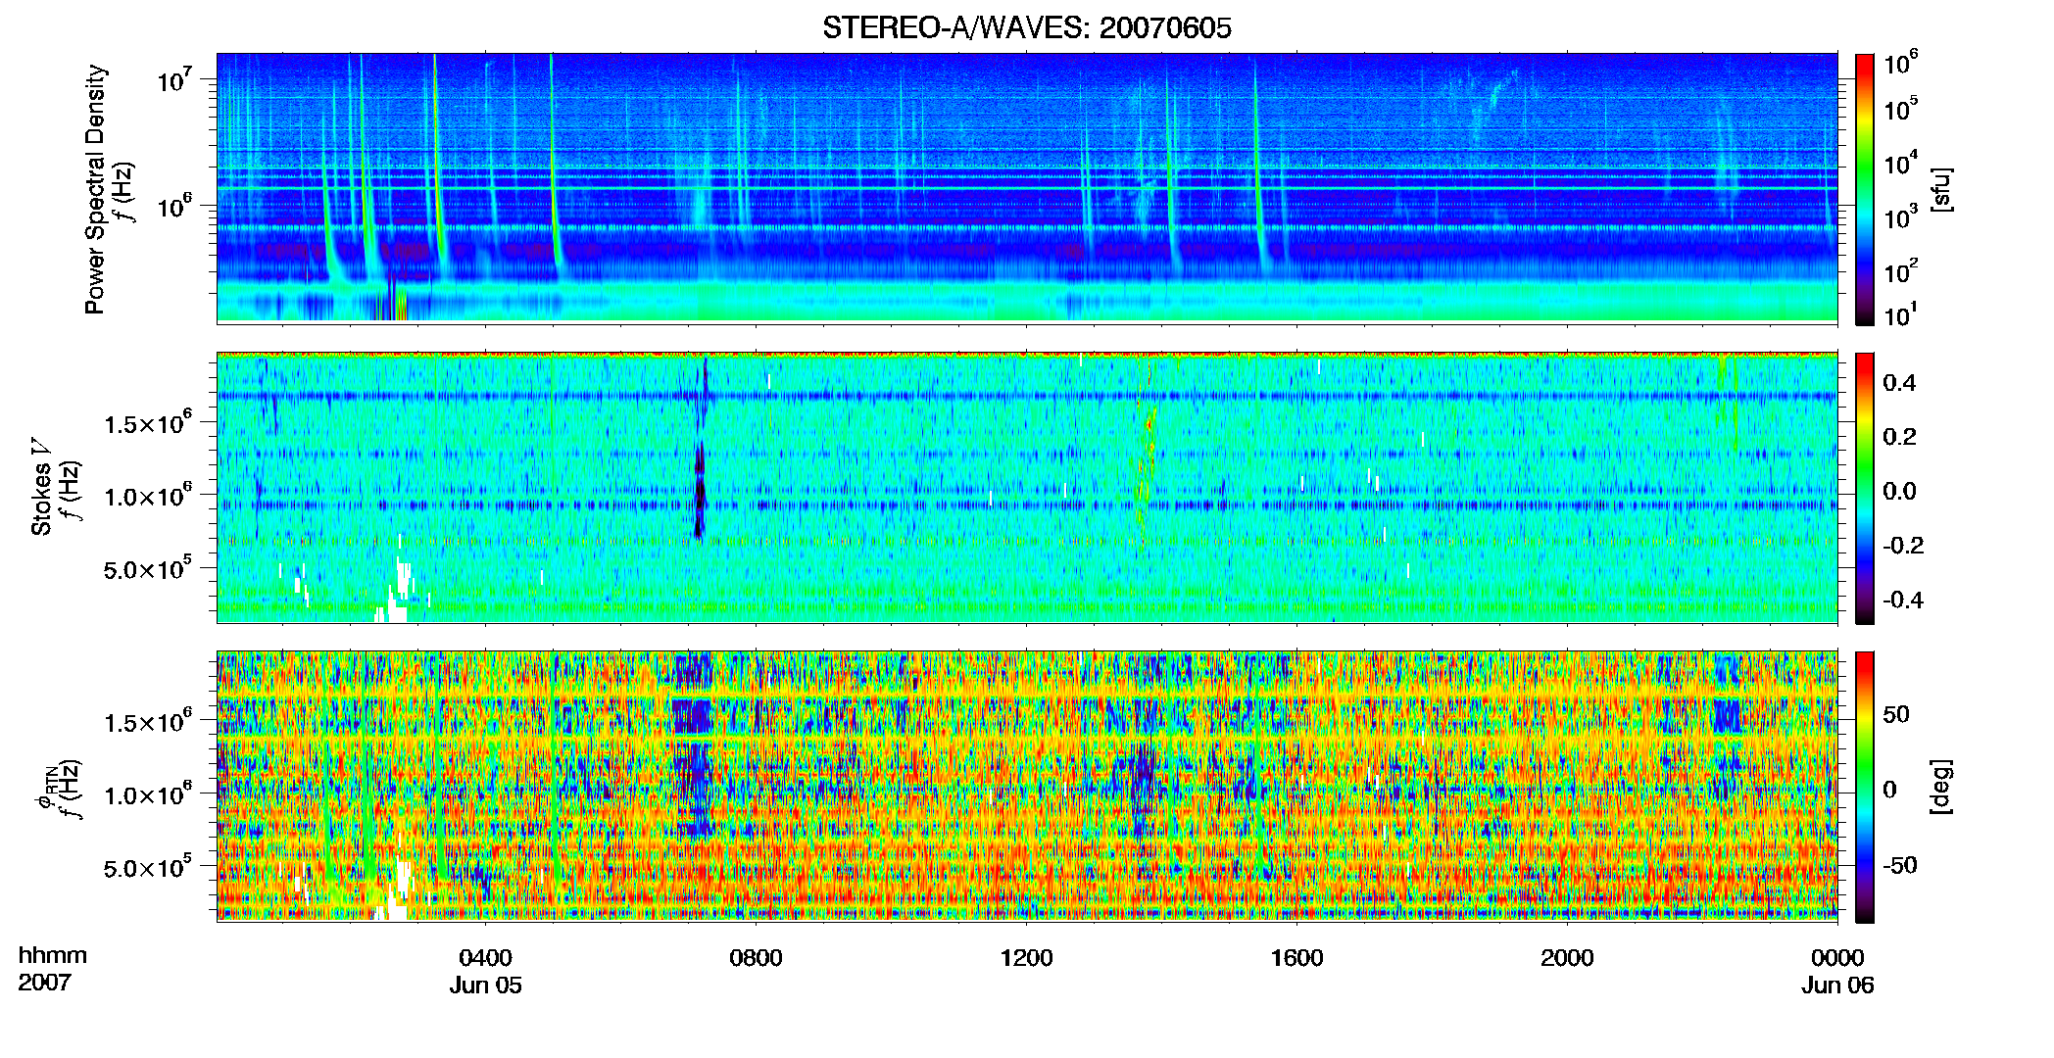Click the phi RTN axis label
The image size is (2054, 1058).
point(45,787)
